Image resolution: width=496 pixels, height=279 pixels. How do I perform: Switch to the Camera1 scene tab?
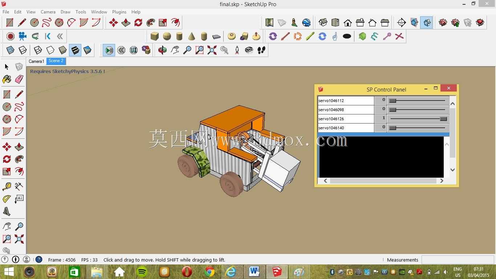point(36,61)
